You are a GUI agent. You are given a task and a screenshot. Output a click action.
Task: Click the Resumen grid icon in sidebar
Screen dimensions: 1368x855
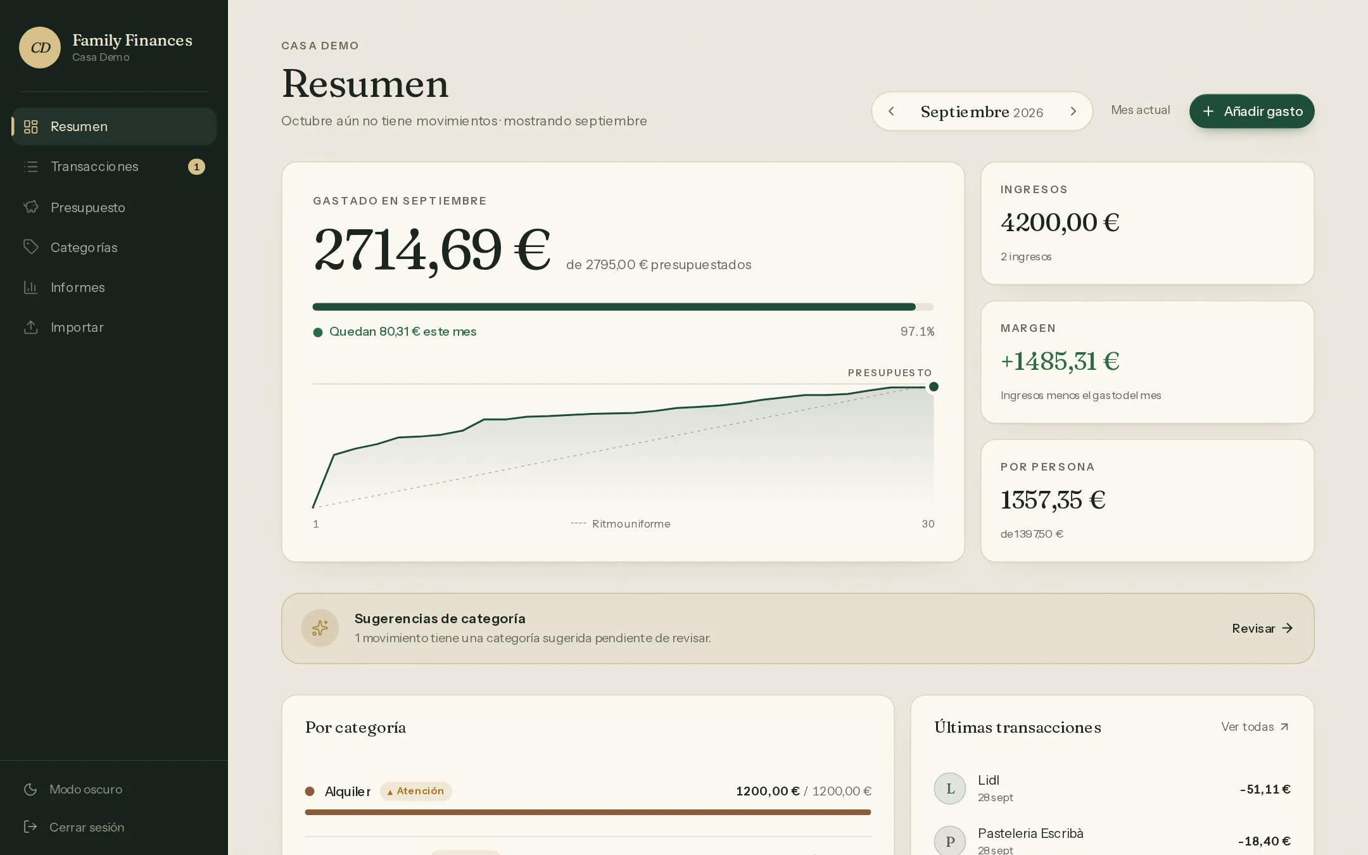30,127
